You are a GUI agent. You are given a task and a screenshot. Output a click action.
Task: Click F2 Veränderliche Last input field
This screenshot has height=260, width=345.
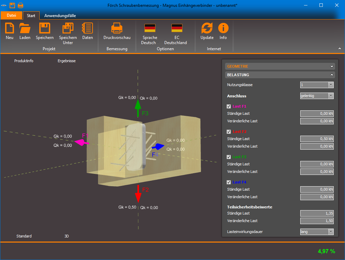[317, 147]
